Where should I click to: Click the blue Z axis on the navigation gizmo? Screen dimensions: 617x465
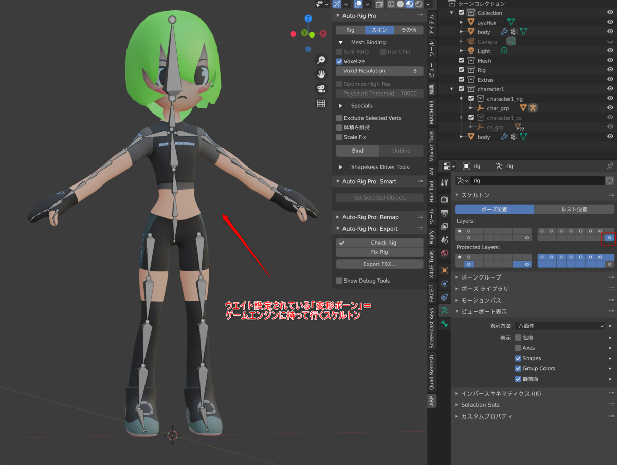click(308, 18)
